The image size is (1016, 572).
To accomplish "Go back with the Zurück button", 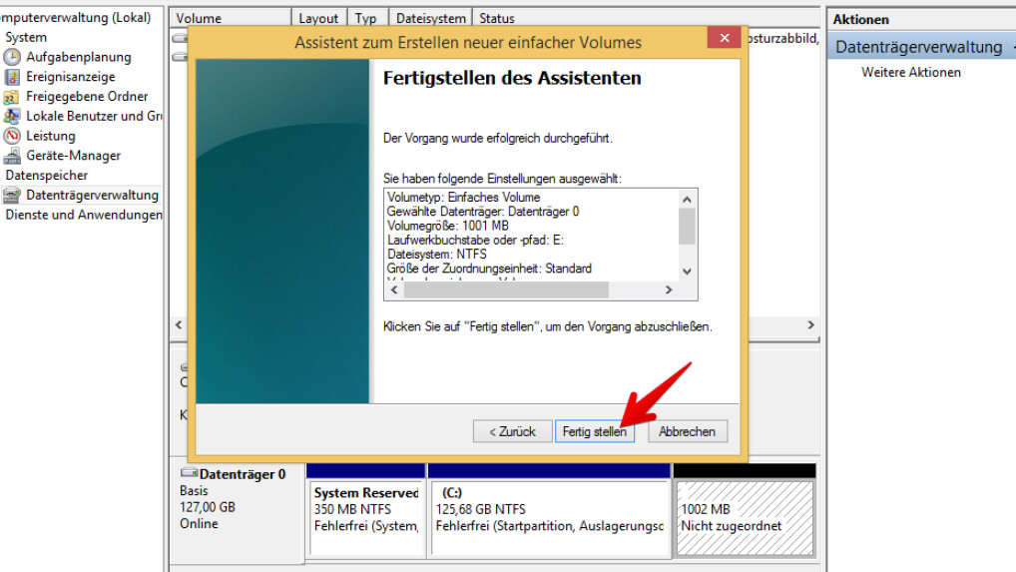I will point(513,431).
